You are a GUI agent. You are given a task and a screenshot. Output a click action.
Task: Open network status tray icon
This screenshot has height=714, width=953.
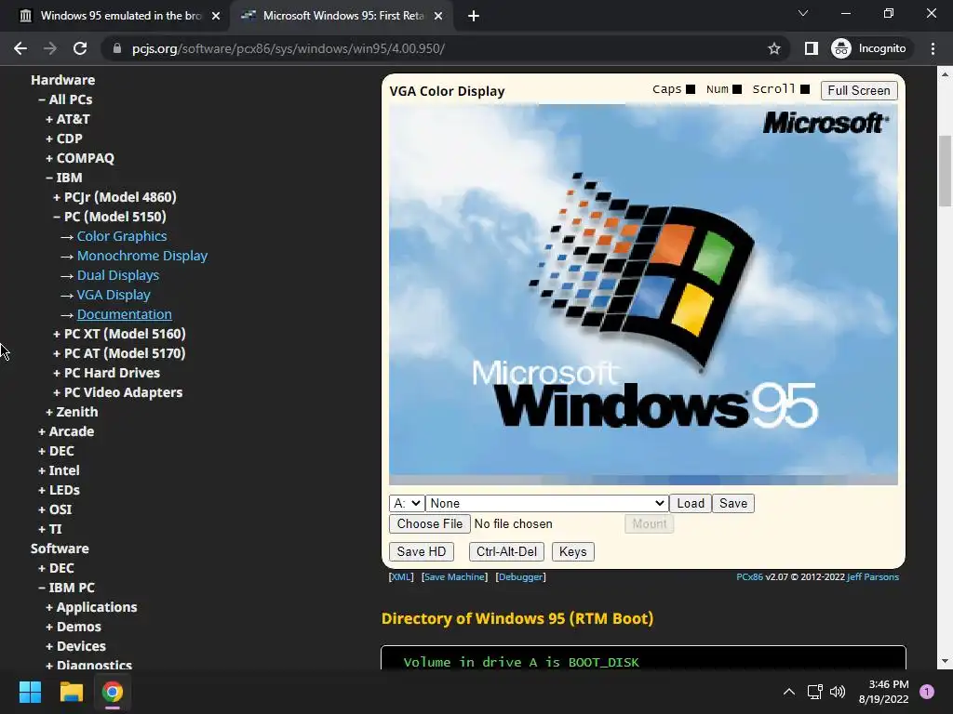(x=815, y=692)
